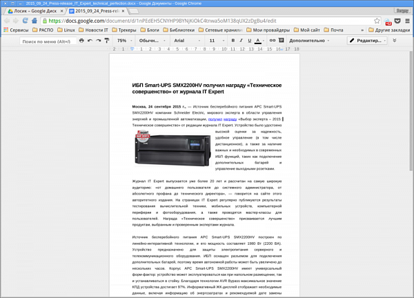Open the Мой сайт bookmark folder
Screen dimensions: 414x298
pyautogui.click(x=307, y=30)
